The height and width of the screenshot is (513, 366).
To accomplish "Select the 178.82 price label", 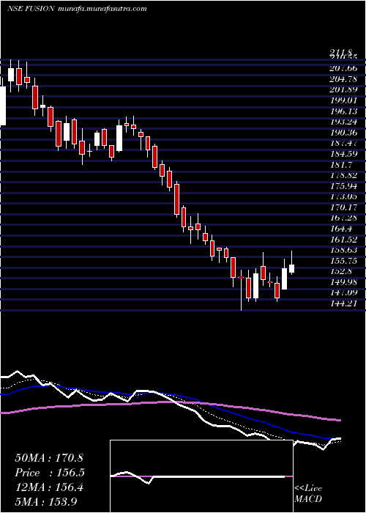I will 344,175.
